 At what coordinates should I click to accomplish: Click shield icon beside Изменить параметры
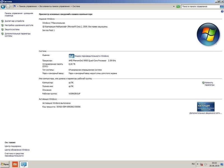point(203,83)
